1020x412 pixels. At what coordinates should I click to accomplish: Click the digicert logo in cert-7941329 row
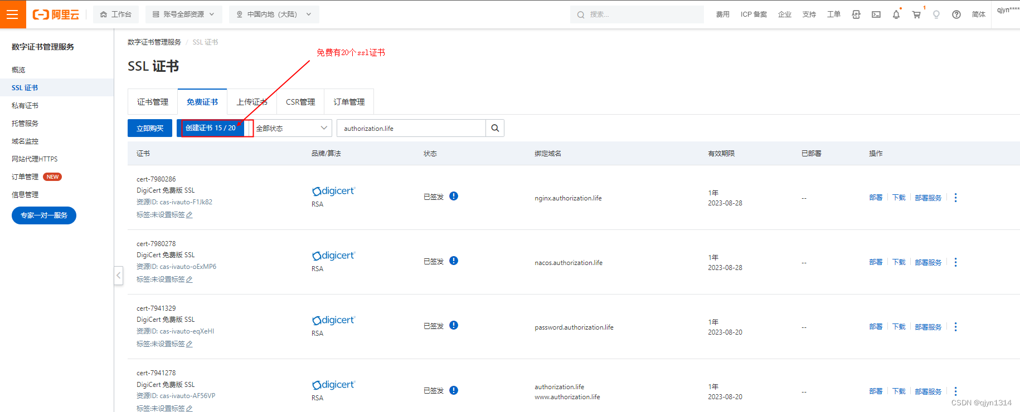click(333, 320)
